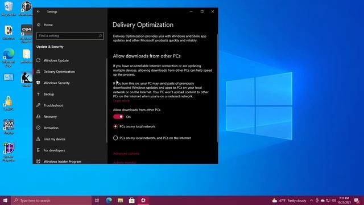
Task: Open the Recycle Bin desktop icon
Action: pos(9,6)
